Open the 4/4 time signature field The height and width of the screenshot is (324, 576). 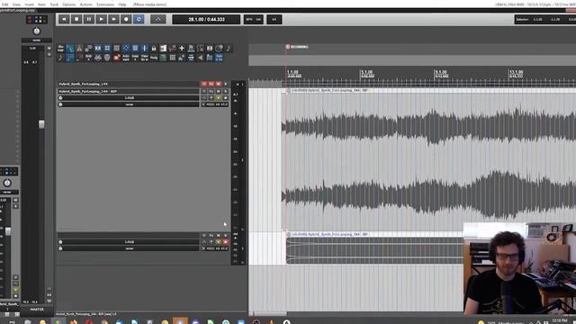point(274,19)
